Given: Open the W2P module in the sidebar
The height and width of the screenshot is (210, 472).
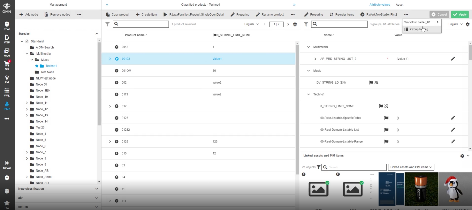Looking at the screenshot, I should point(7,39).
